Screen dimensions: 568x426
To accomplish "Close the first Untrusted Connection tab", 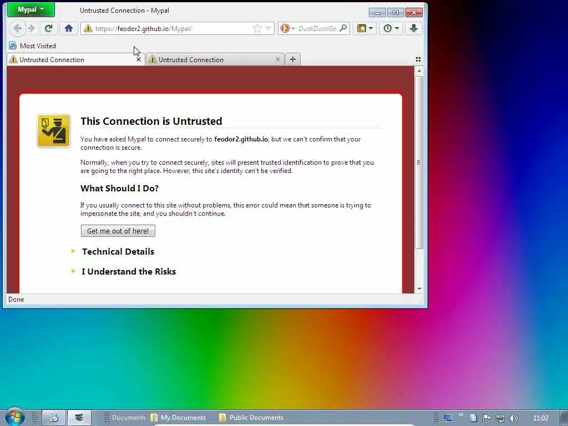I will (x=138, y=59).
